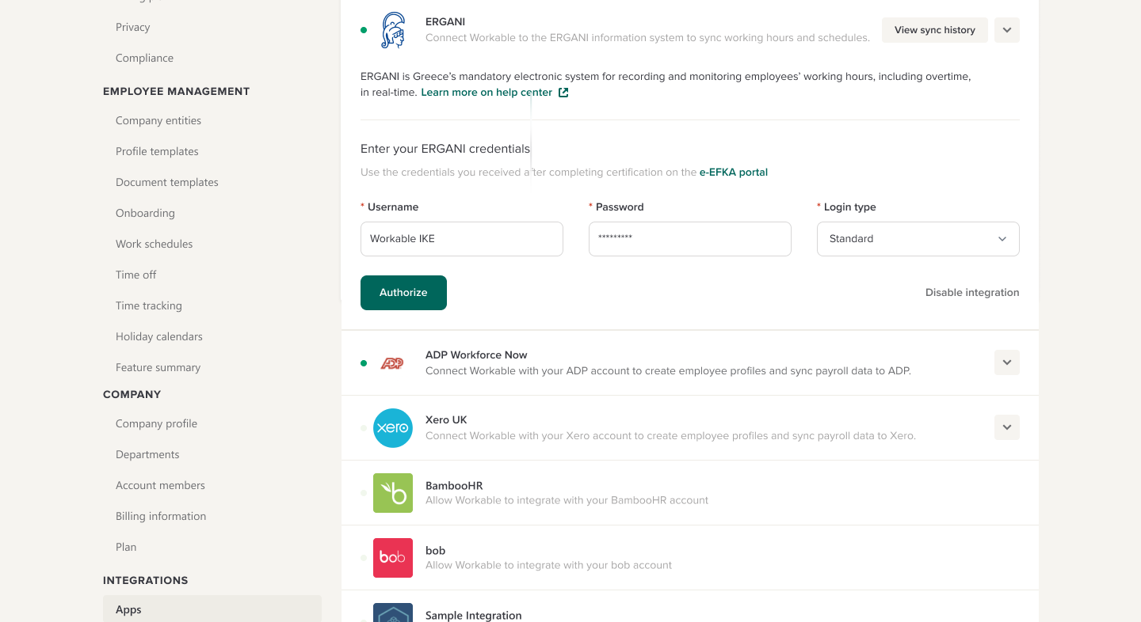Click the bob red logo icon
The image size is (1141, 622).
393,558
